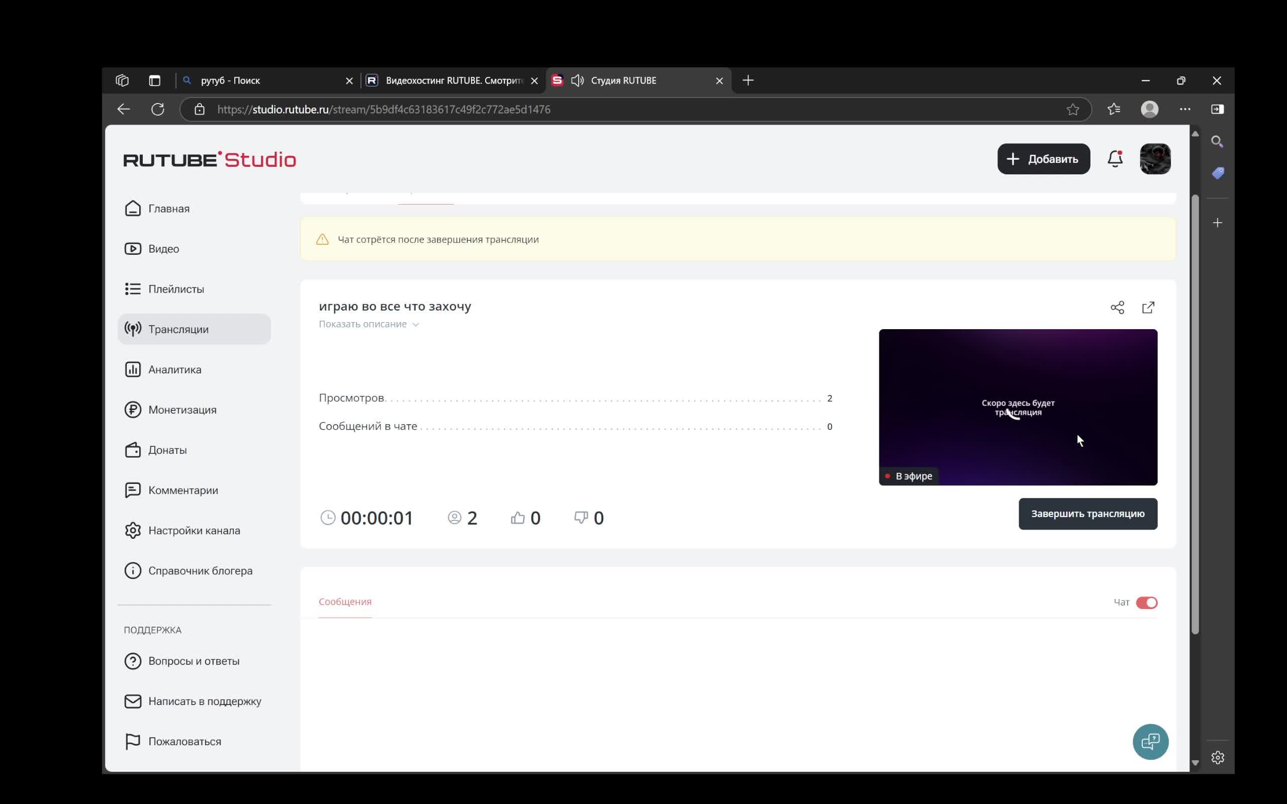Close the рутуб - Поиск tab
The image size is (1287, 804).
coord(349,81)
